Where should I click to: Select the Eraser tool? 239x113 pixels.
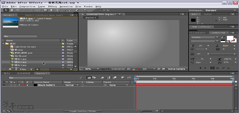77,10
